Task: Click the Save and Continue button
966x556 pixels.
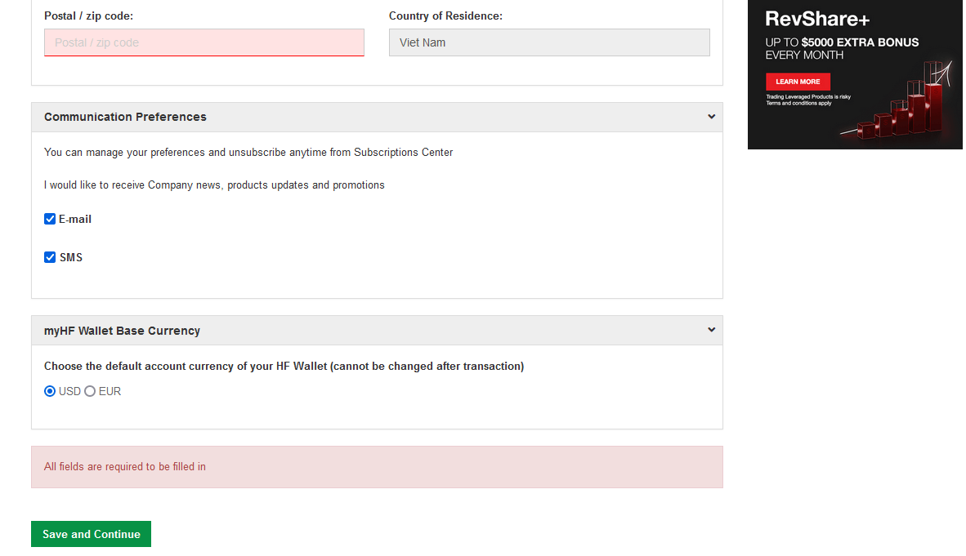Action: tap(92, 534)
